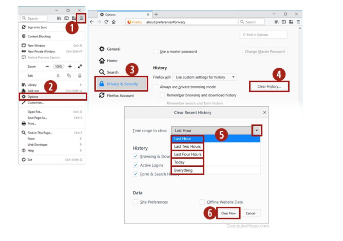The width and height of the screenshot is (343, 241).
Task: Click the zoom in plus icon
Action: tap(70, 67)
